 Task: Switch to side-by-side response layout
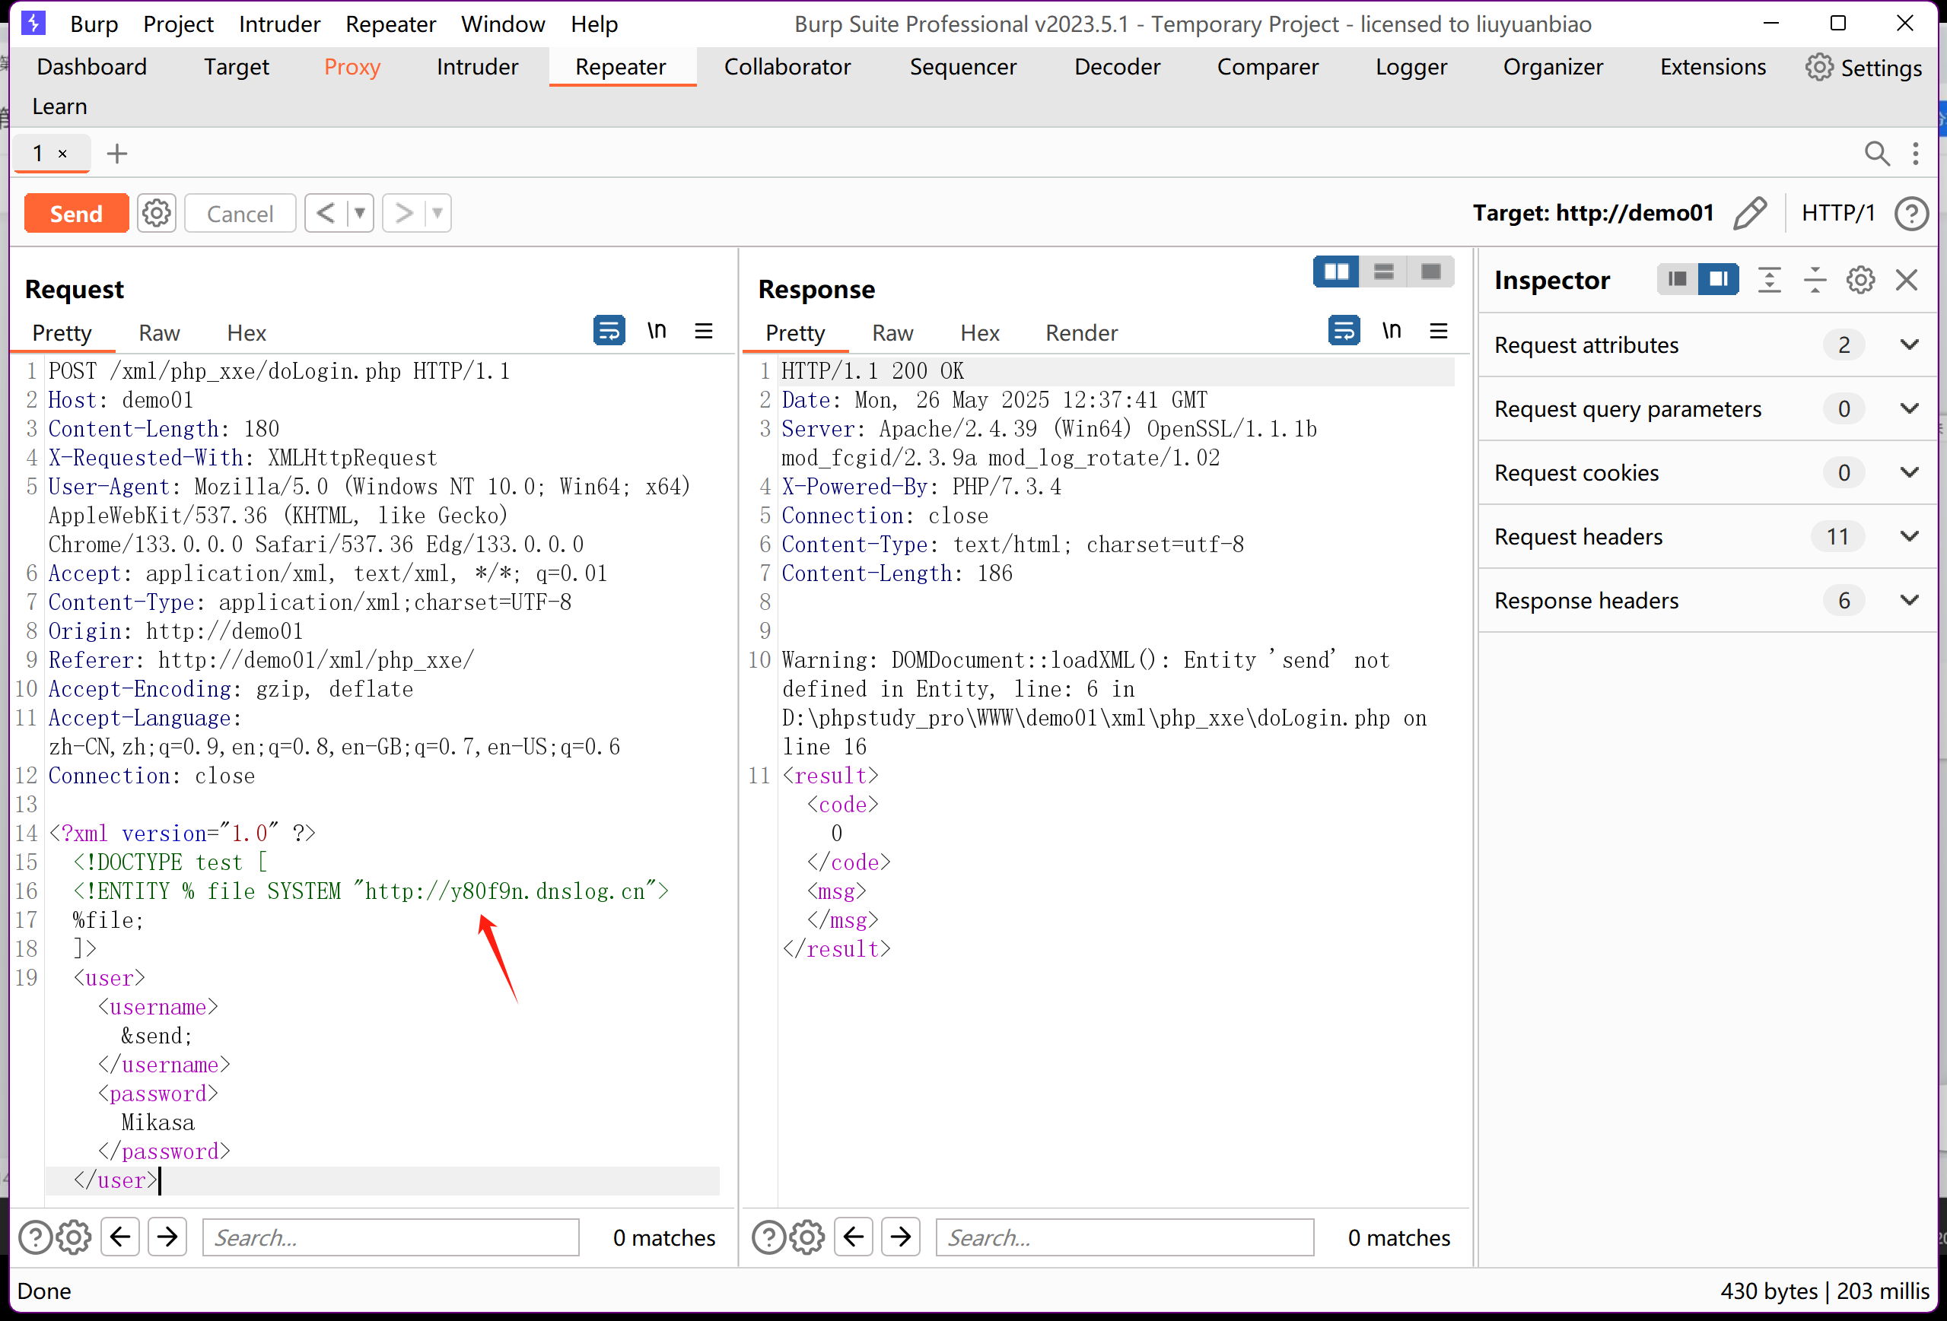point(1335,272)
